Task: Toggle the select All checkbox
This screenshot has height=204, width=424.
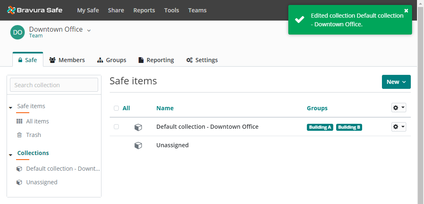Action: (x=116, y=108)
